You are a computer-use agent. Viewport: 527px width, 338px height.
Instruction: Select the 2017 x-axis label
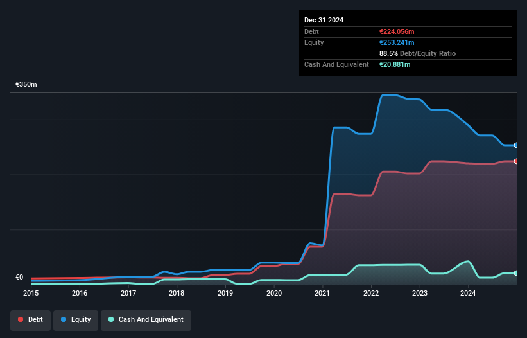(128, 293)
